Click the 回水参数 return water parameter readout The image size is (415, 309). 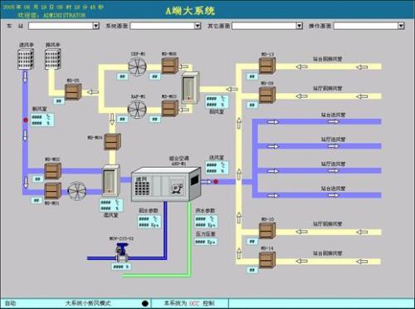(149, 222)
